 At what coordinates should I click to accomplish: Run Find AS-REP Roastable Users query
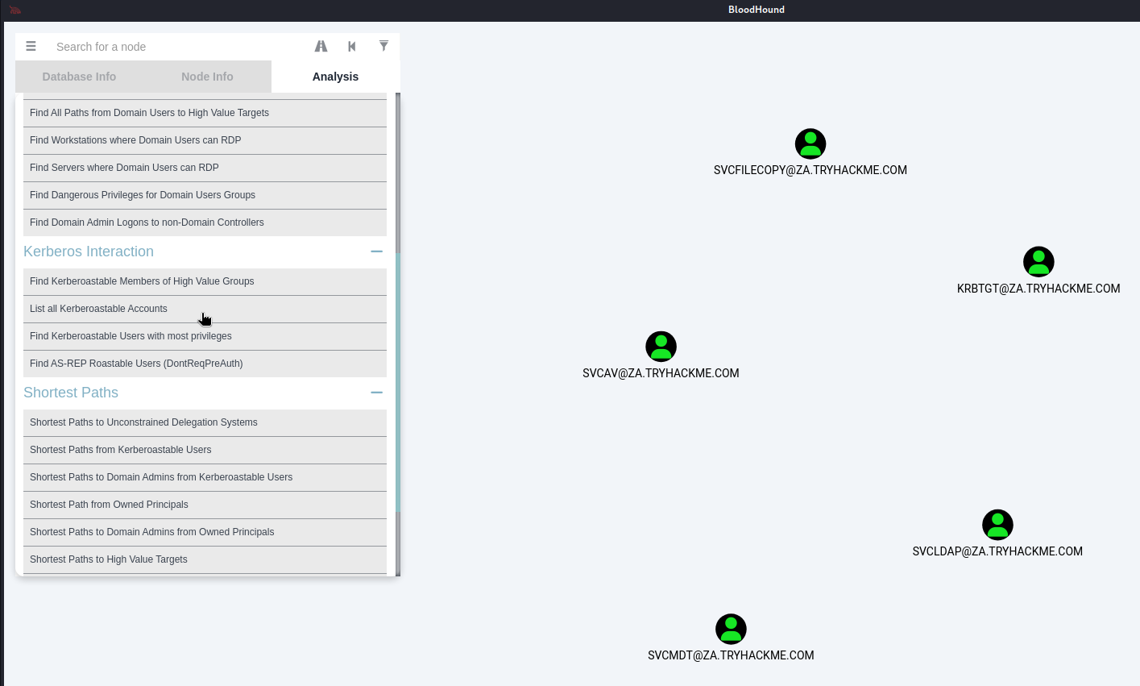tap(205, 364)
